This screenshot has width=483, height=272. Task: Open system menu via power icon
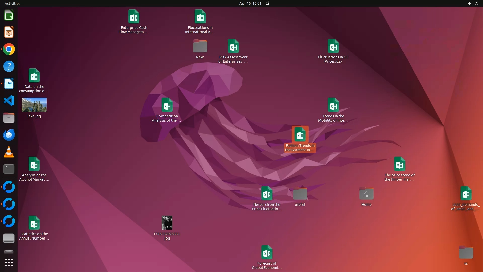click(x=476, y=3)
